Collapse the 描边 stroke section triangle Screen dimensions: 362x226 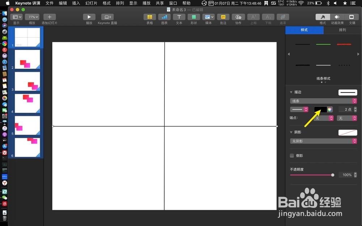point(291,92)
